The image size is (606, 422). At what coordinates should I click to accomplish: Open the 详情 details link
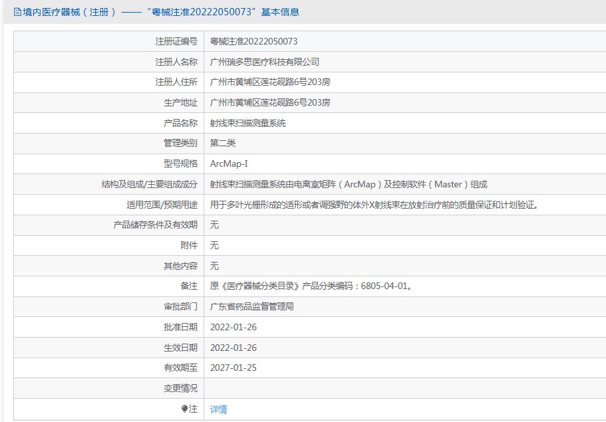pos(220,409)
